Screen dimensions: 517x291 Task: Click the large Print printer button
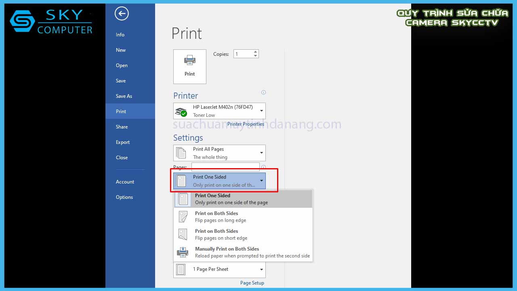click(x=189, y=67)
